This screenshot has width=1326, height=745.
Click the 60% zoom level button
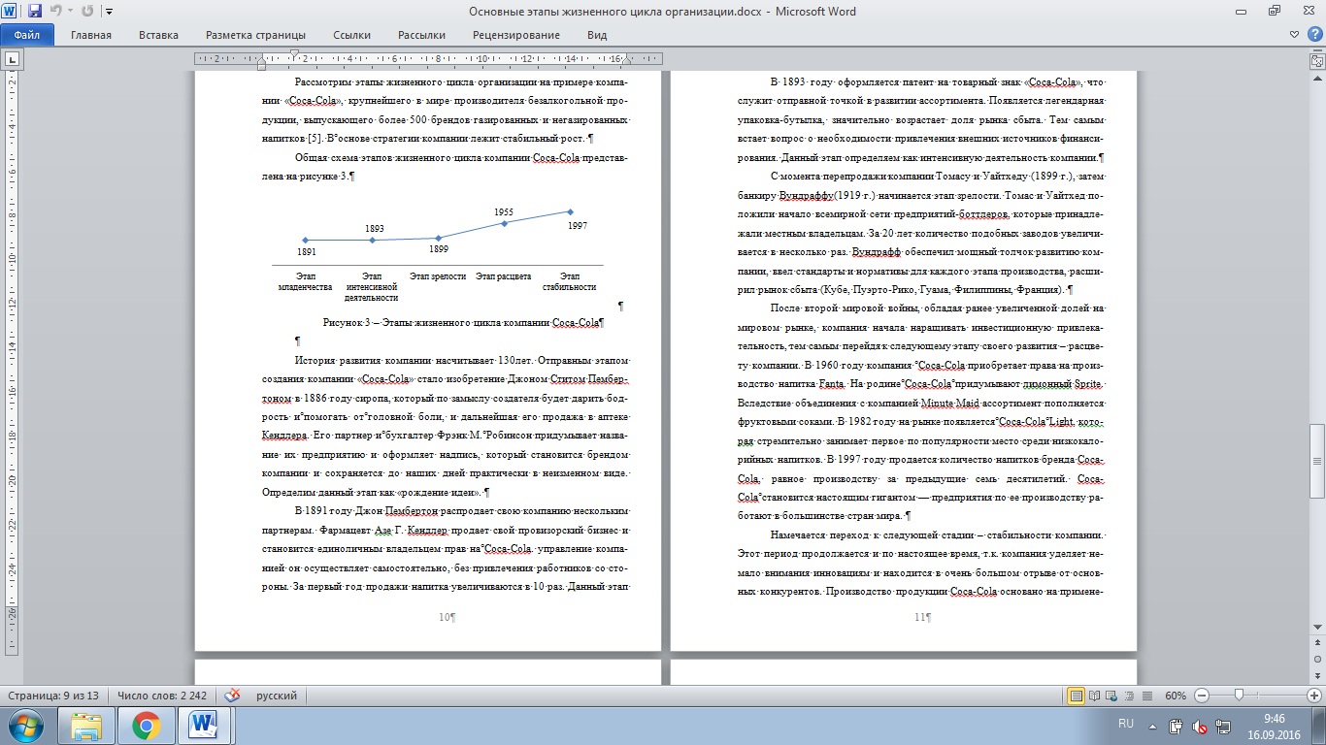tap(1176, 696)
